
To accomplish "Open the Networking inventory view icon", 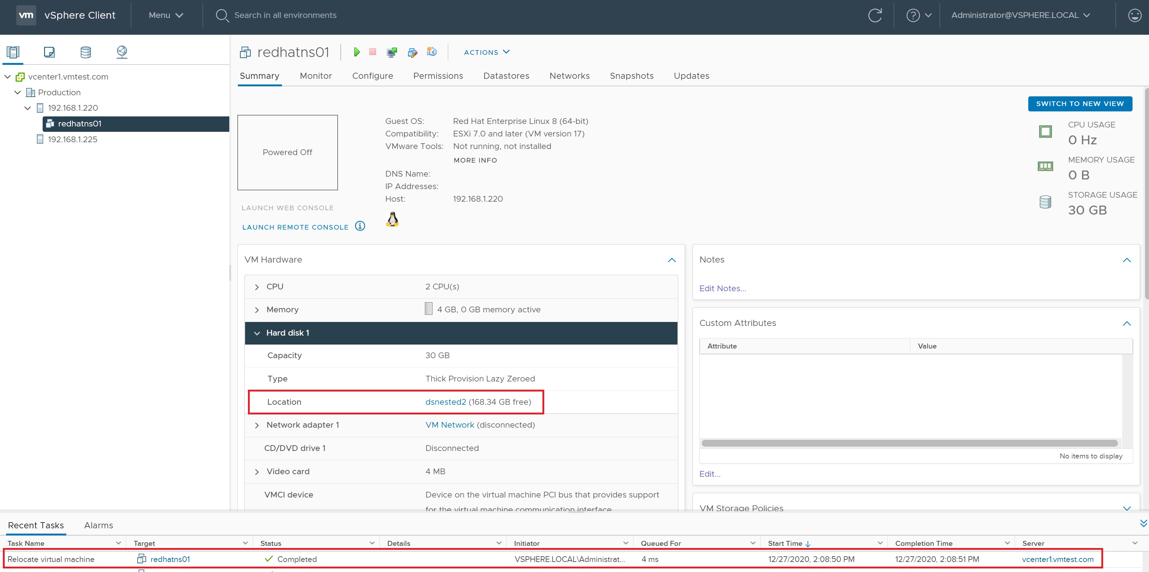I will (x=122, y=52).
